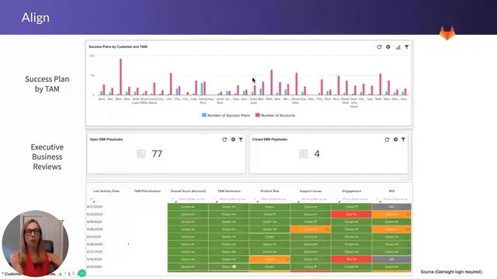Select the red Engagement cell in the 8/23/2020 row
497x279 pixels.
click(351, 214)
